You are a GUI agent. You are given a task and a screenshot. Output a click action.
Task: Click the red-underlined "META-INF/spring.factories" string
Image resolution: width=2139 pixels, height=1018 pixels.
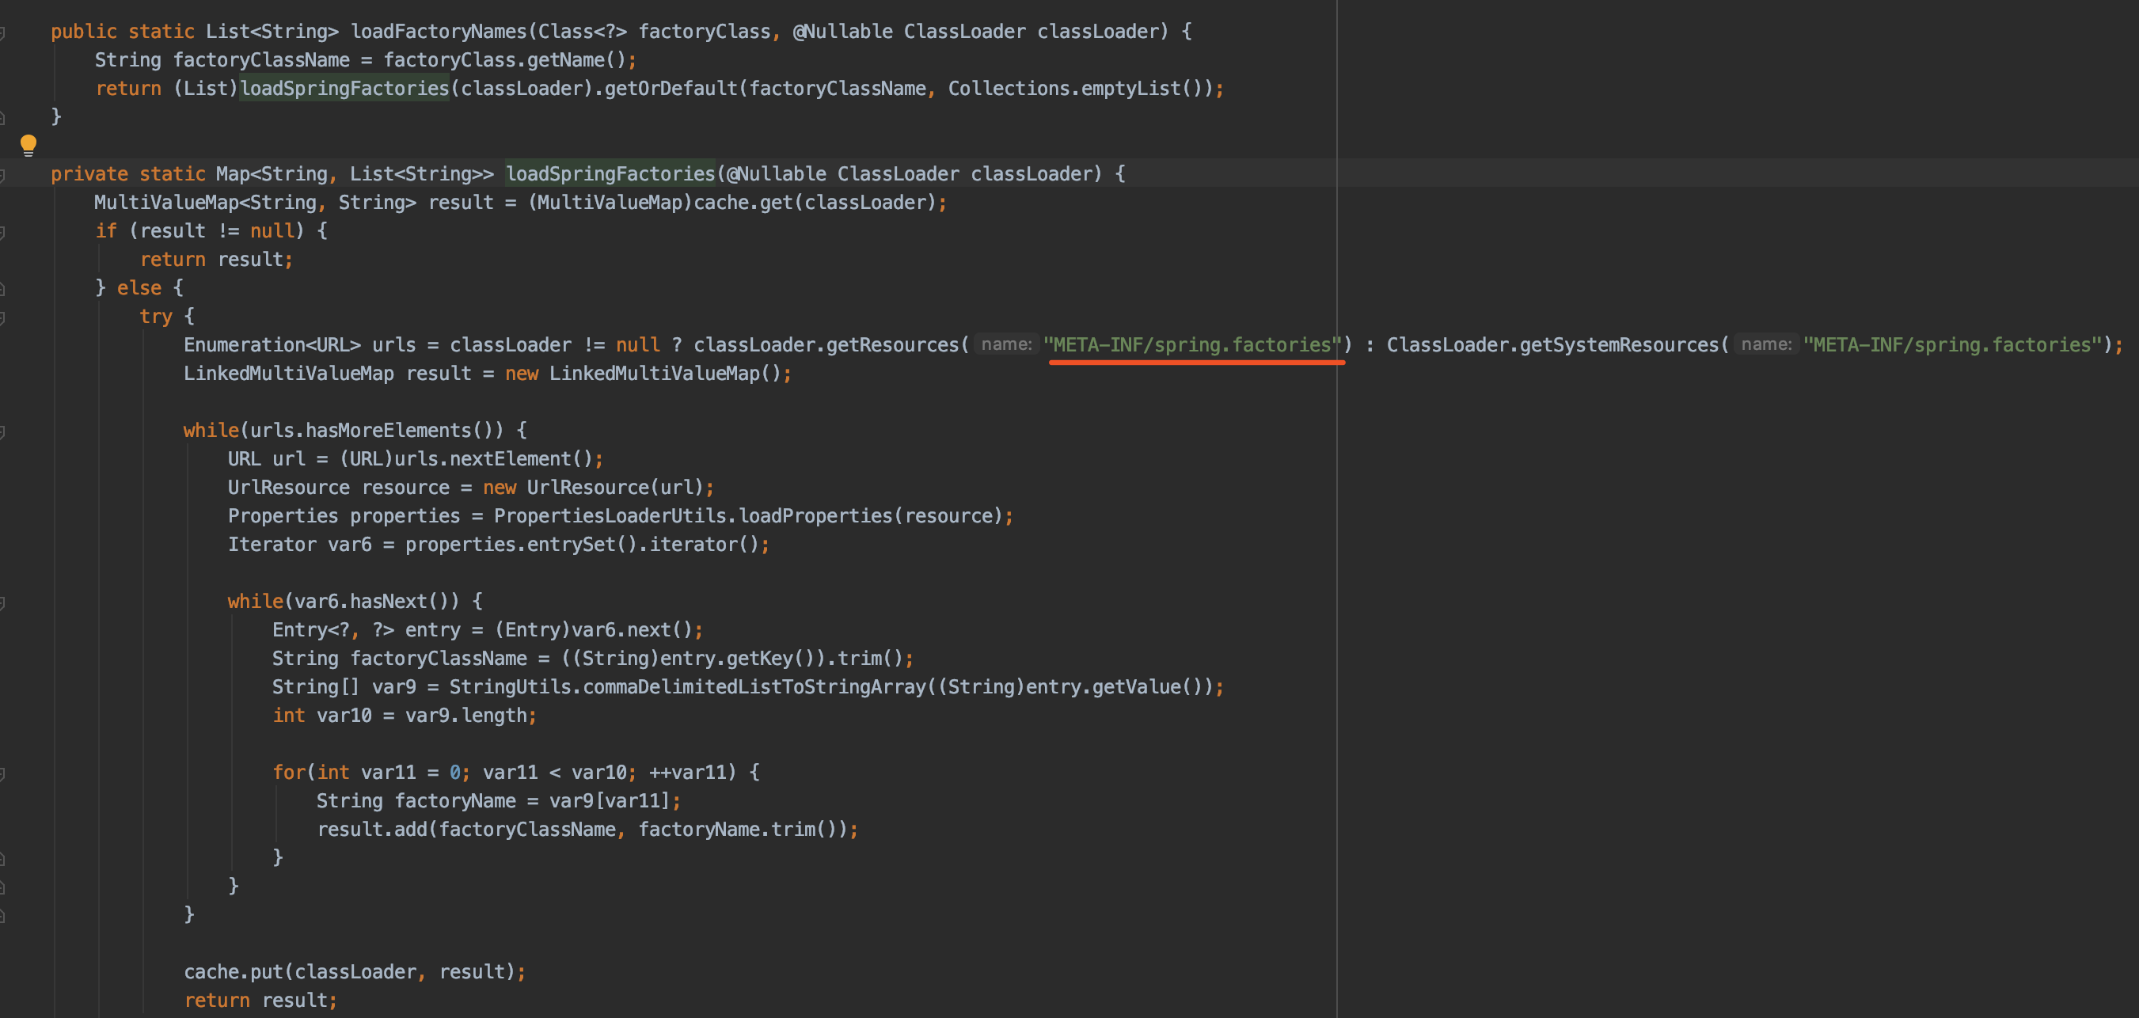(1192, 344)
